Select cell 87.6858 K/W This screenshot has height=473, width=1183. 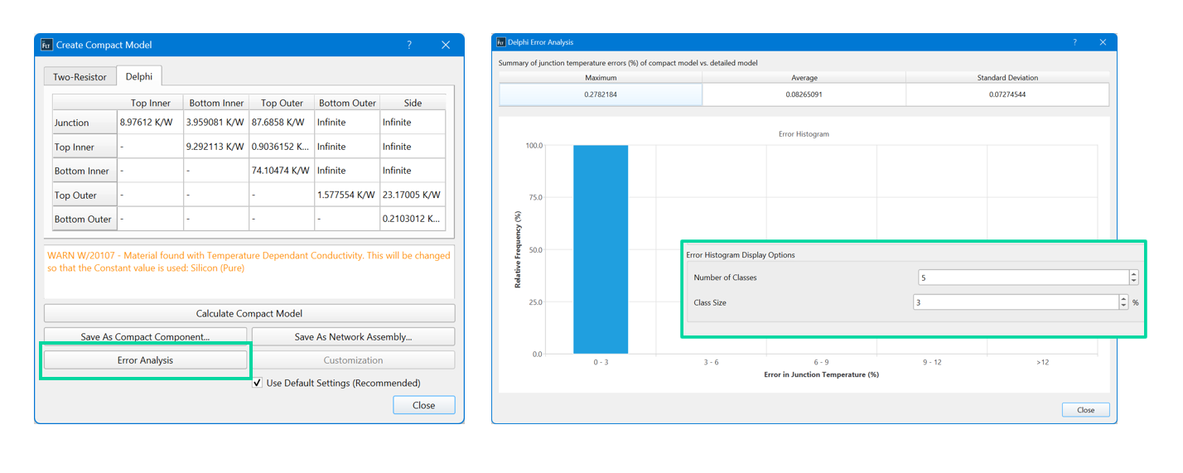pyautogui.click(x=282, y=123)
